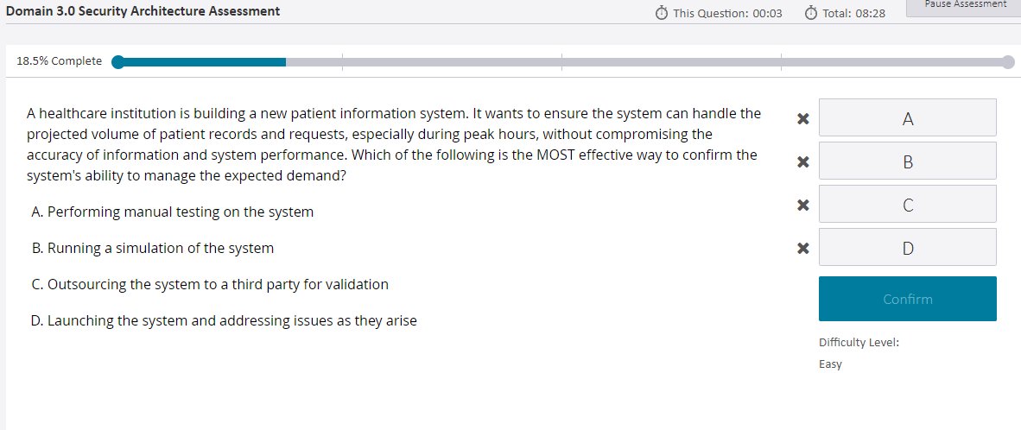This screenshot has width=1021, height=430.
Task: Eliminate answer C via its X mark
Action: 802,205
